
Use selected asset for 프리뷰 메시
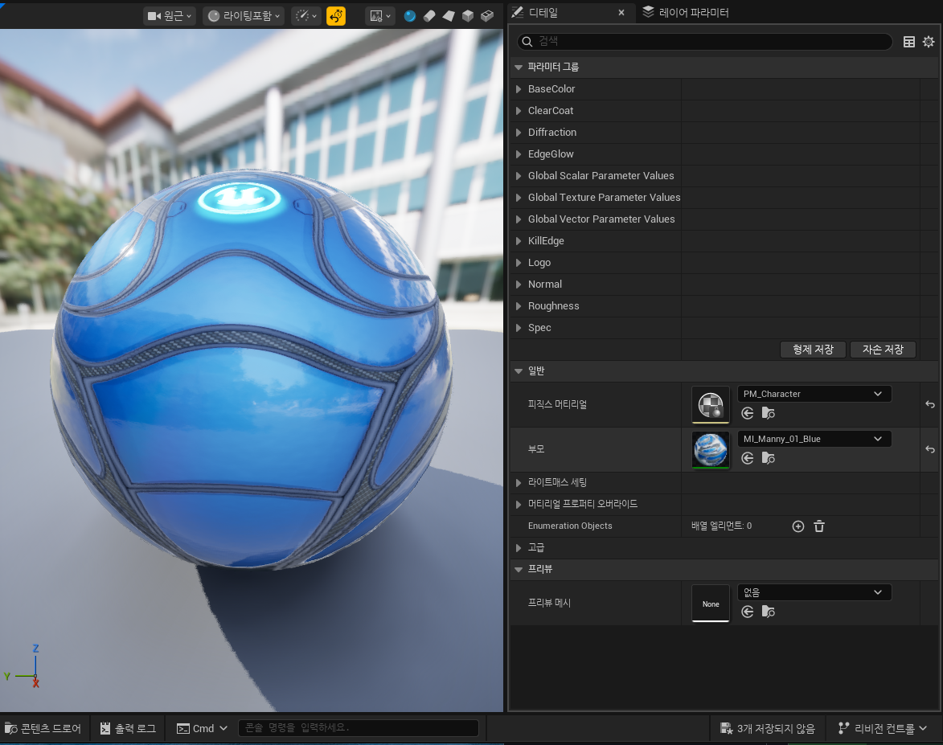(x=748, y=612)
